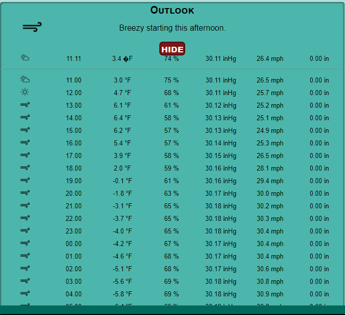
Task: Click the 30.12 inHg pressure value
Action: [x=221, y=106]
